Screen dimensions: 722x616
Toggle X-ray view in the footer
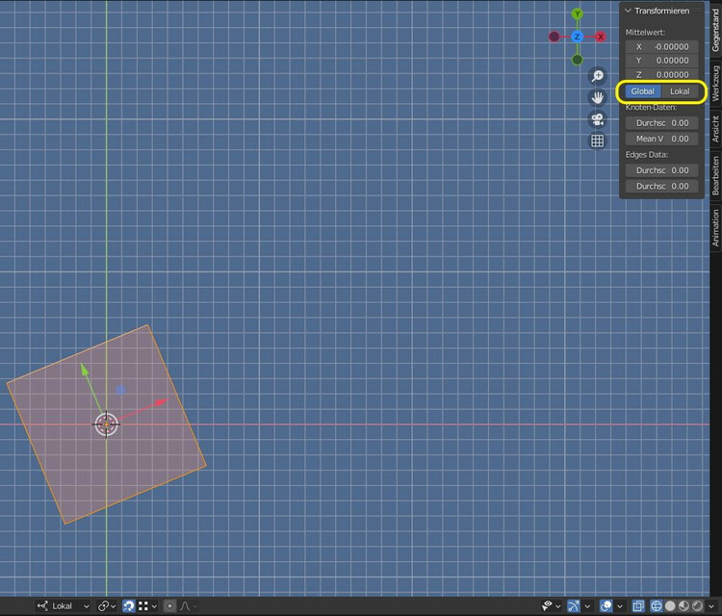(x=637, y=606)
